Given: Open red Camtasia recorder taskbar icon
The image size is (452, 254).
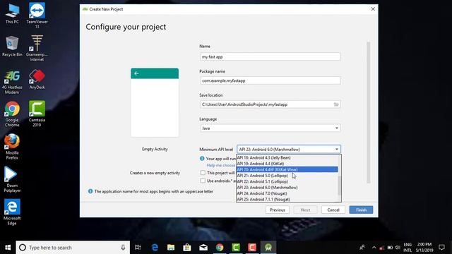Looking at the screenshot, I should pos(252,248).
